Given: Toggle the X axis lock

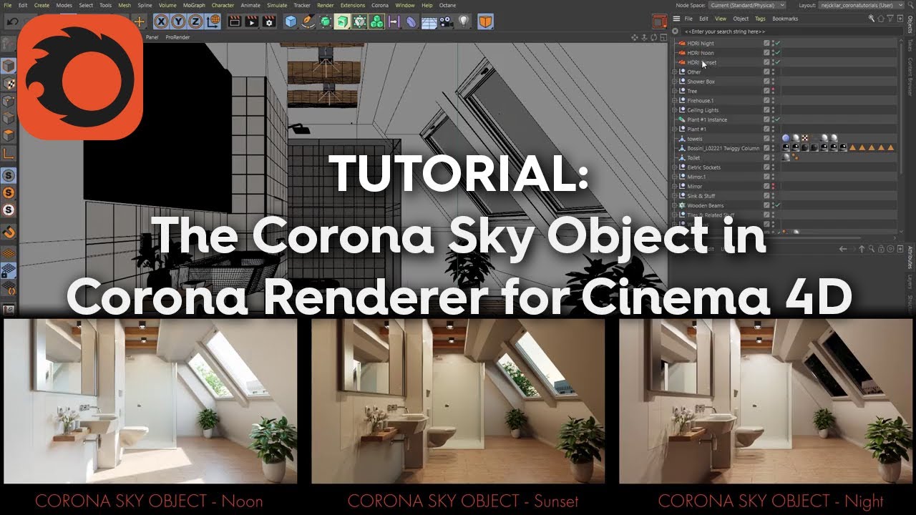Looking at the screenshot, I should (x=161, y=21).
